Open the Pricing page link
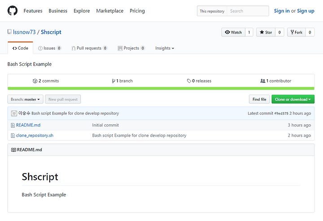323x221 pixels. click(x=137, y=11)
